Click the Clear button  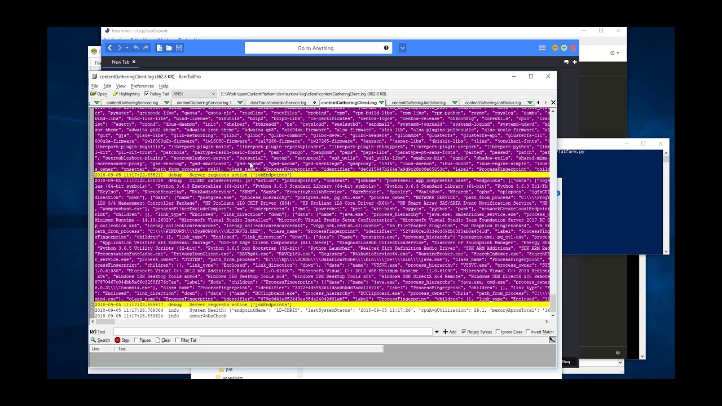pos(163,340)
